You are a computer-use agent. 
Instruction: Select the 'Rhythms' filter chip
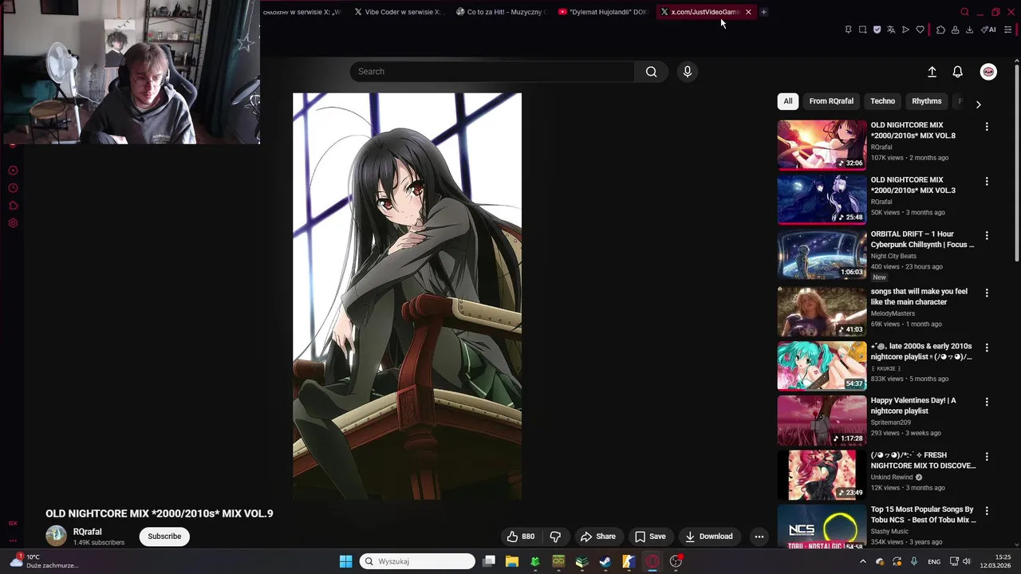(927, 101)
